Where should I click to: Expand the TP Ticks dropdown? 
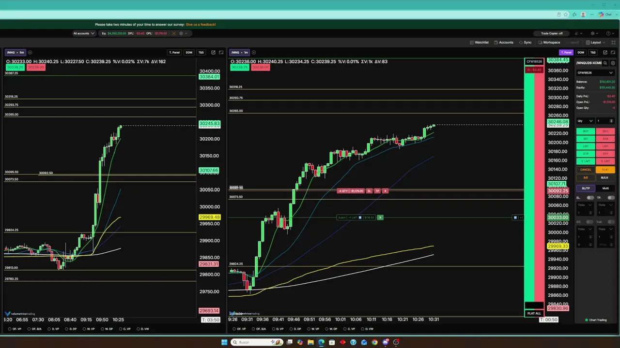tap(605, 205)
